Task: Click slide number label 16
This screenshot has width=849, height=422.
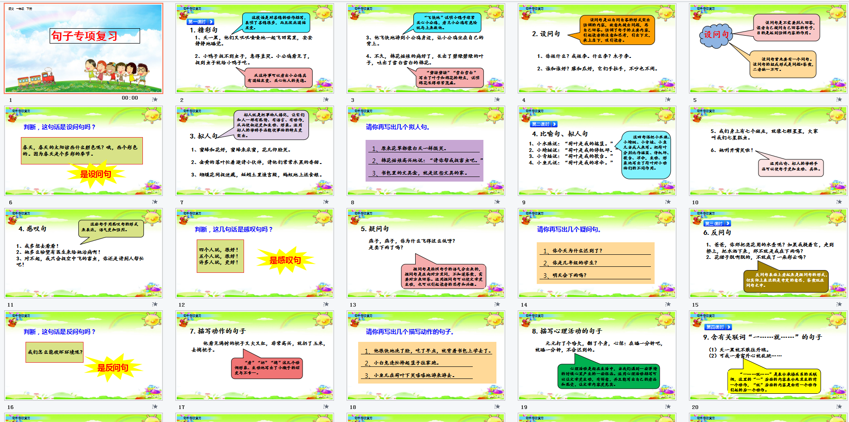Action: click(x=11, y=407)
